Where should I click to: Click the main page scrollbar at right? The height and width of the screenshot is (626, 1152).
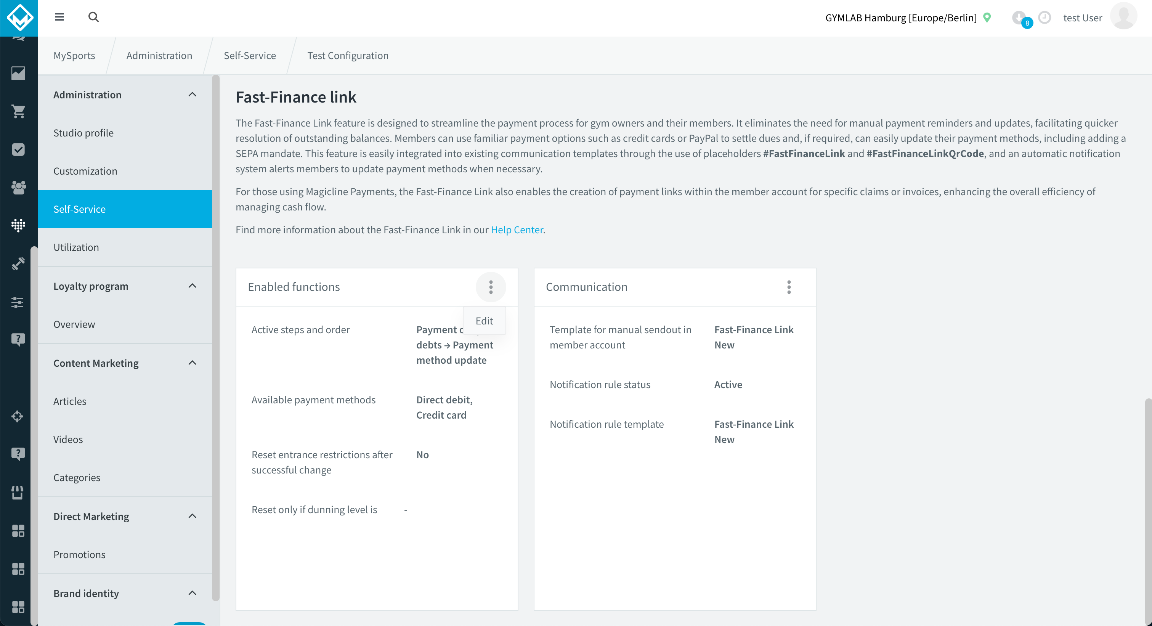point(1148,512)
